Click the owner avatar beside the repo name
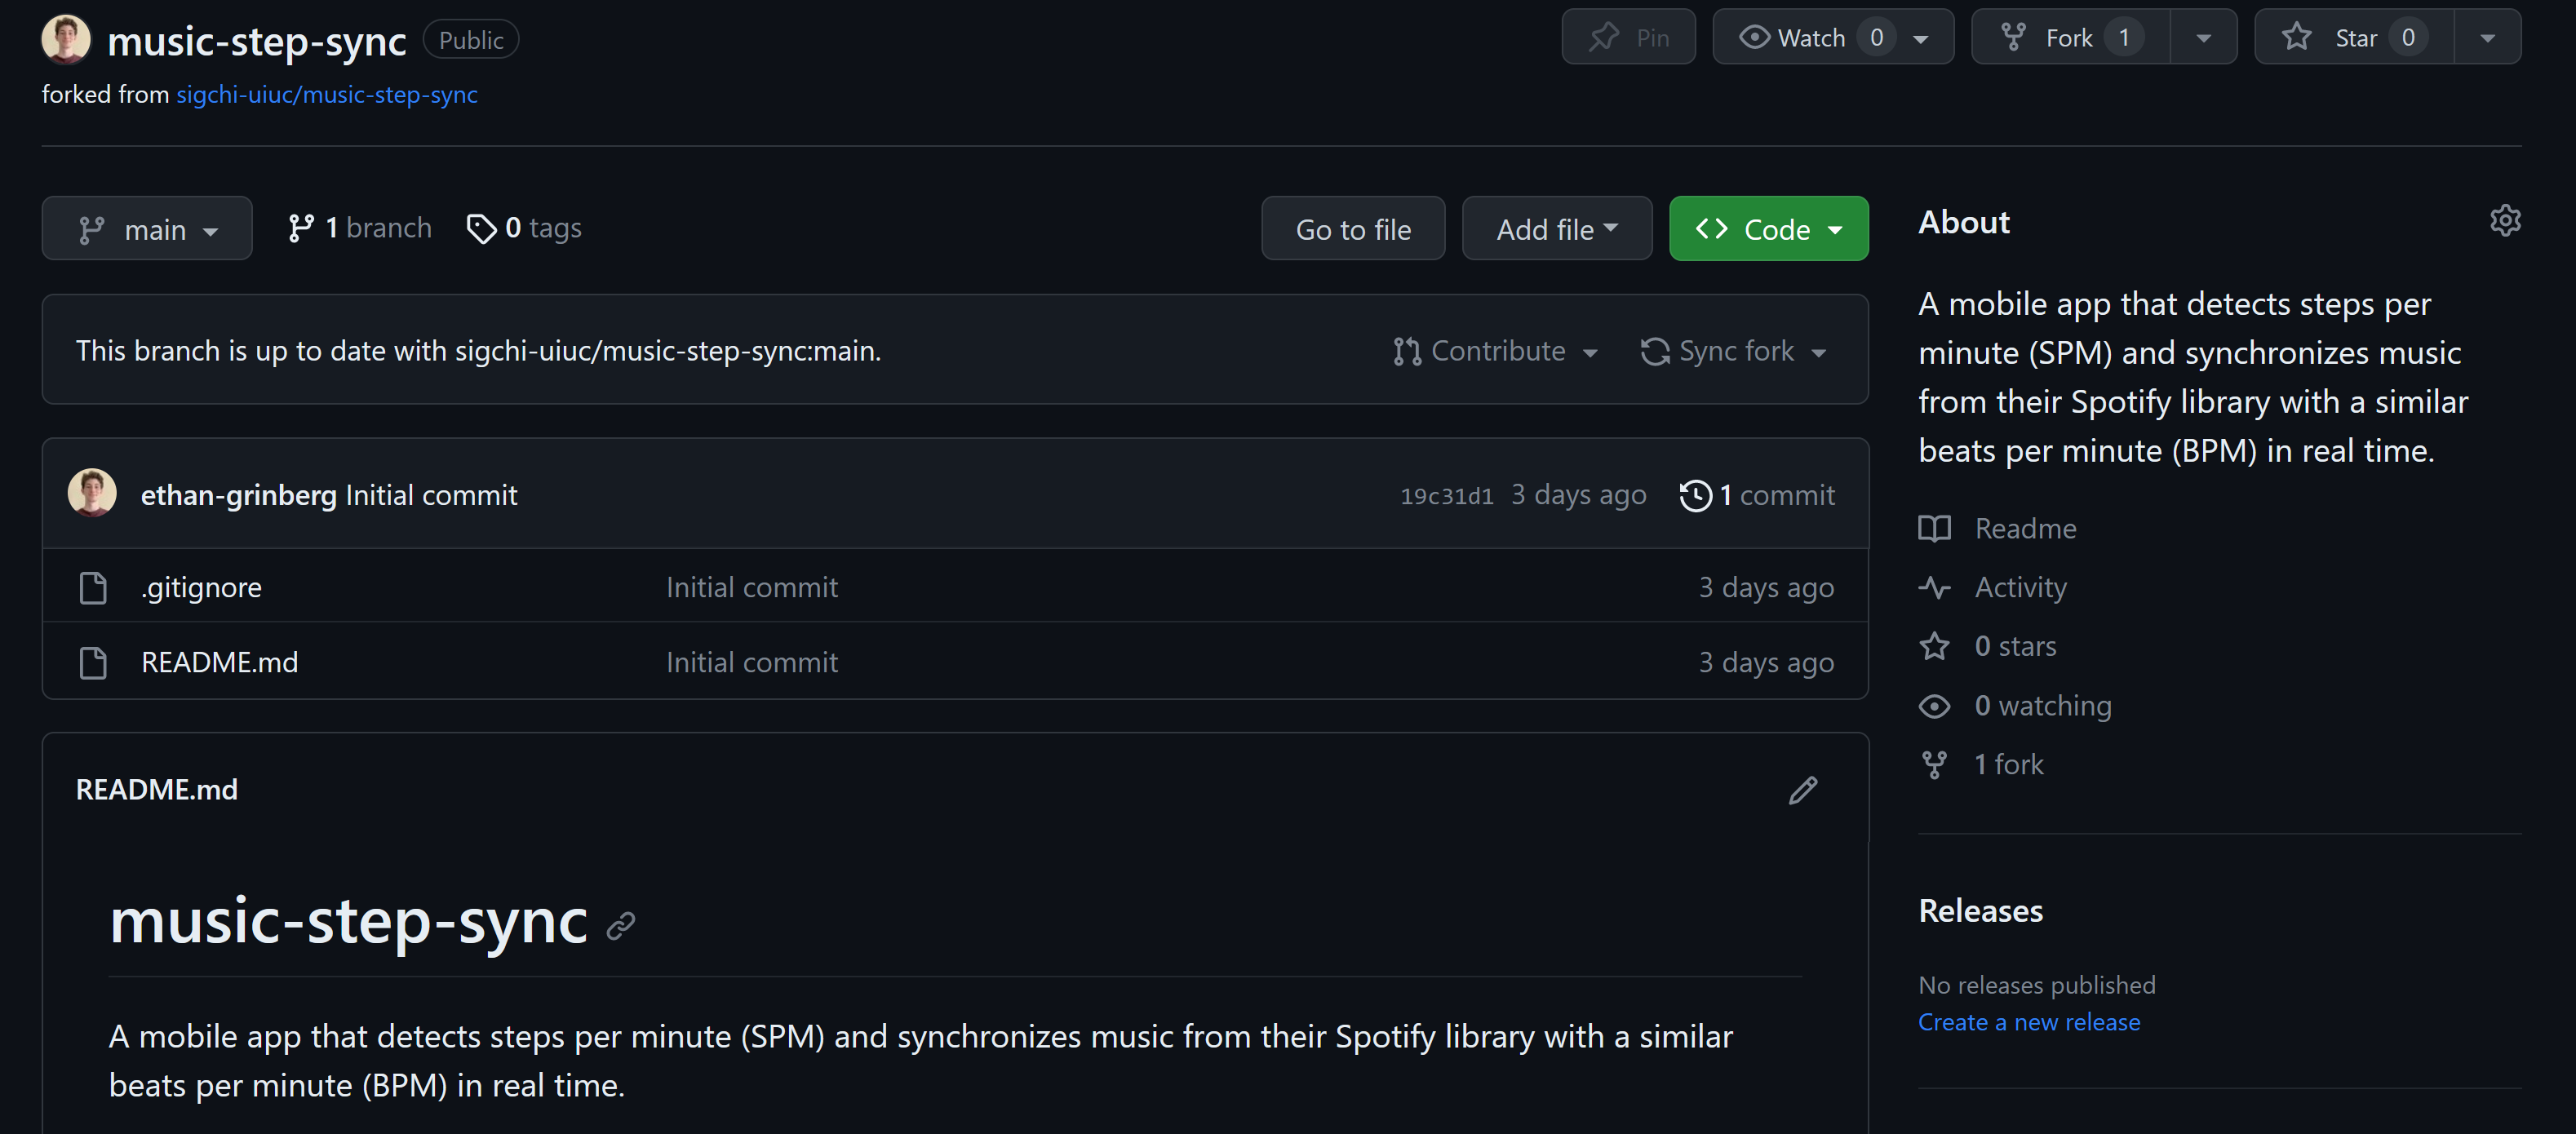 (x=66, y=40)
